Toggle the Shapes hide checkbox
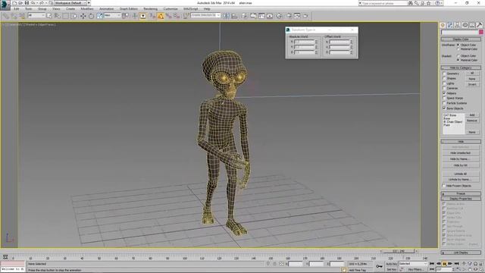The height and width of the screenshot is (273, 485). click(x=445, y=79)
